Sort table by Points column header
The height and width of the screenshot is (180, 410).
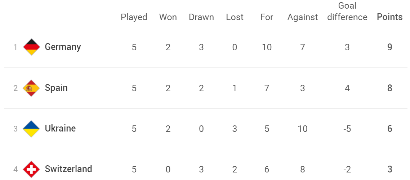tap(389, 17)
